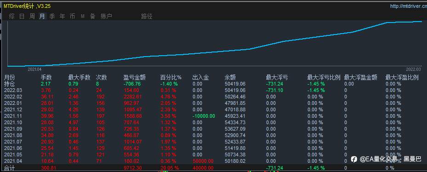Select the 合计 total row label
Screen dimensions: 427x172
pyautogui.click(x=10, y=168)
